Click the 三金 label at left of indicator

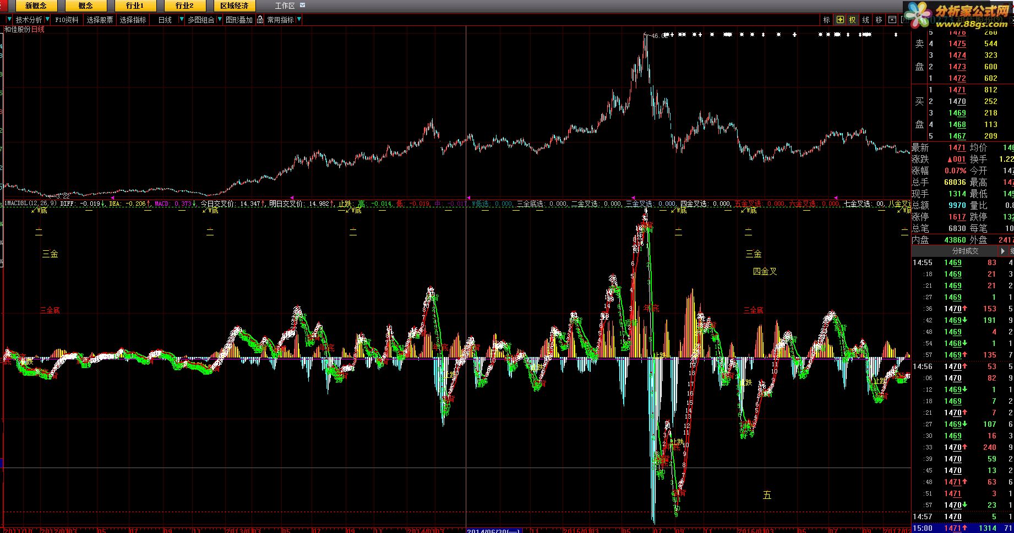coord(50,254)
